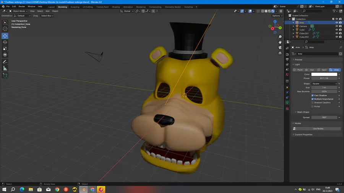The image size is (344, 193).
Task: Activate the Scale tool
Action: coord(5,48)
